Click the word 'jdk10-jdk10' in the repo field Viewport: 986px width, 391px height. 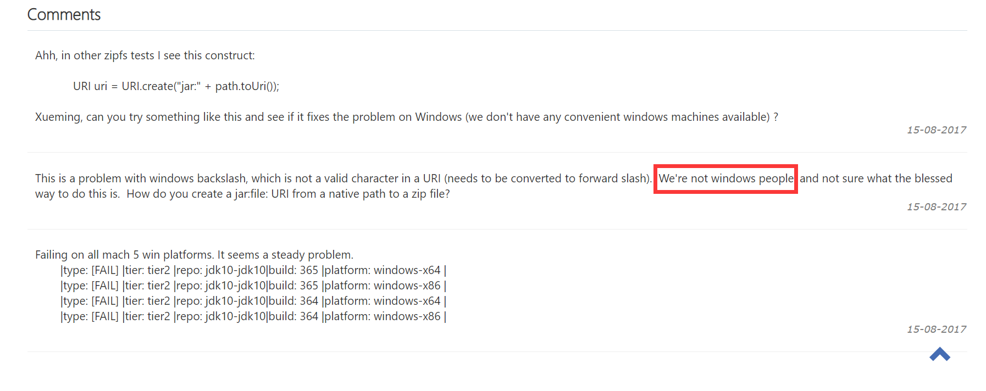point(235,270)
